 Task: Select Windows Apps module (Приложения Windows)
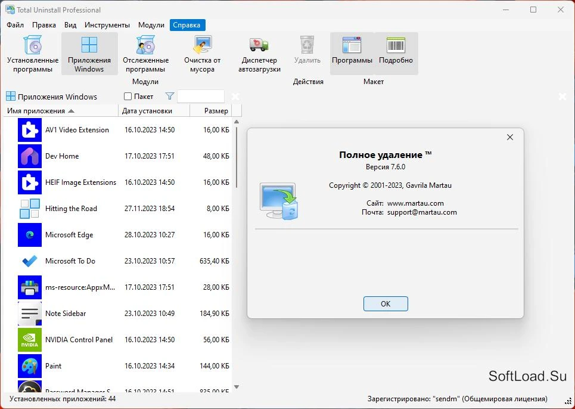(89, 54)
